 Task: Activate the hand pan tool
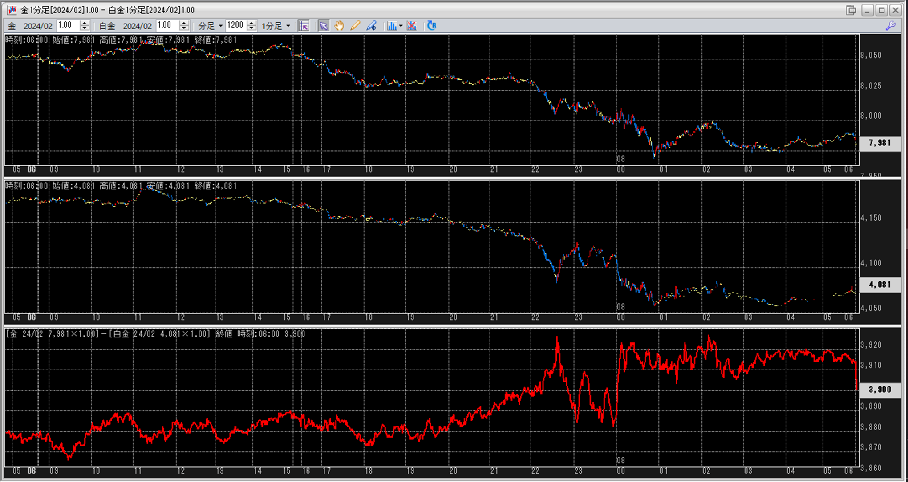point(339,26)
